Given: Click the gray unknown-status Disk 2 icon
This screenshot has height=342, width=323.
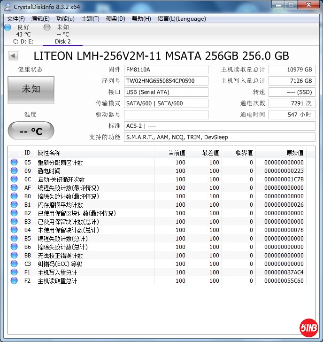Looking at the screenshot, I should tap(47, 27).
